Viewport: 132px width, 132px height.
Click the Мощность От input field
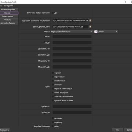click(x=72, y=61)
